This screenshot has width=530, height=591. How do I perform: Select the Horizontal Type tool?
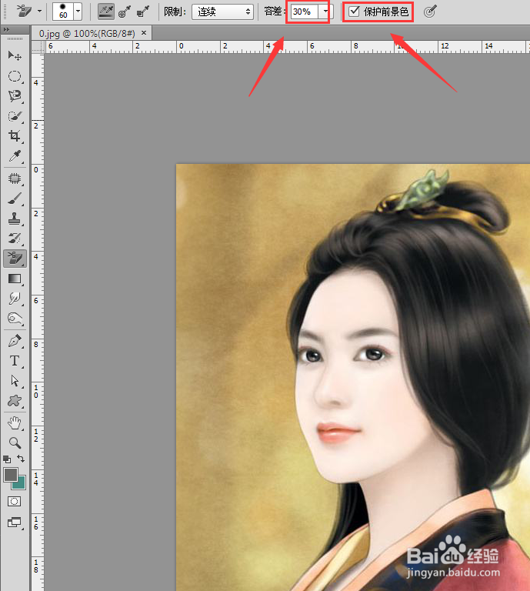[x=15, y=361]
